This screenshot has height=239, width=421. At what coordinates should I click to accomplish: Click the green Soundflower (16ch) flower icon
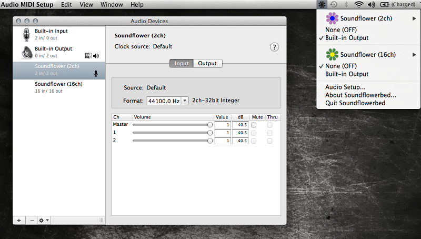(332, 55)
